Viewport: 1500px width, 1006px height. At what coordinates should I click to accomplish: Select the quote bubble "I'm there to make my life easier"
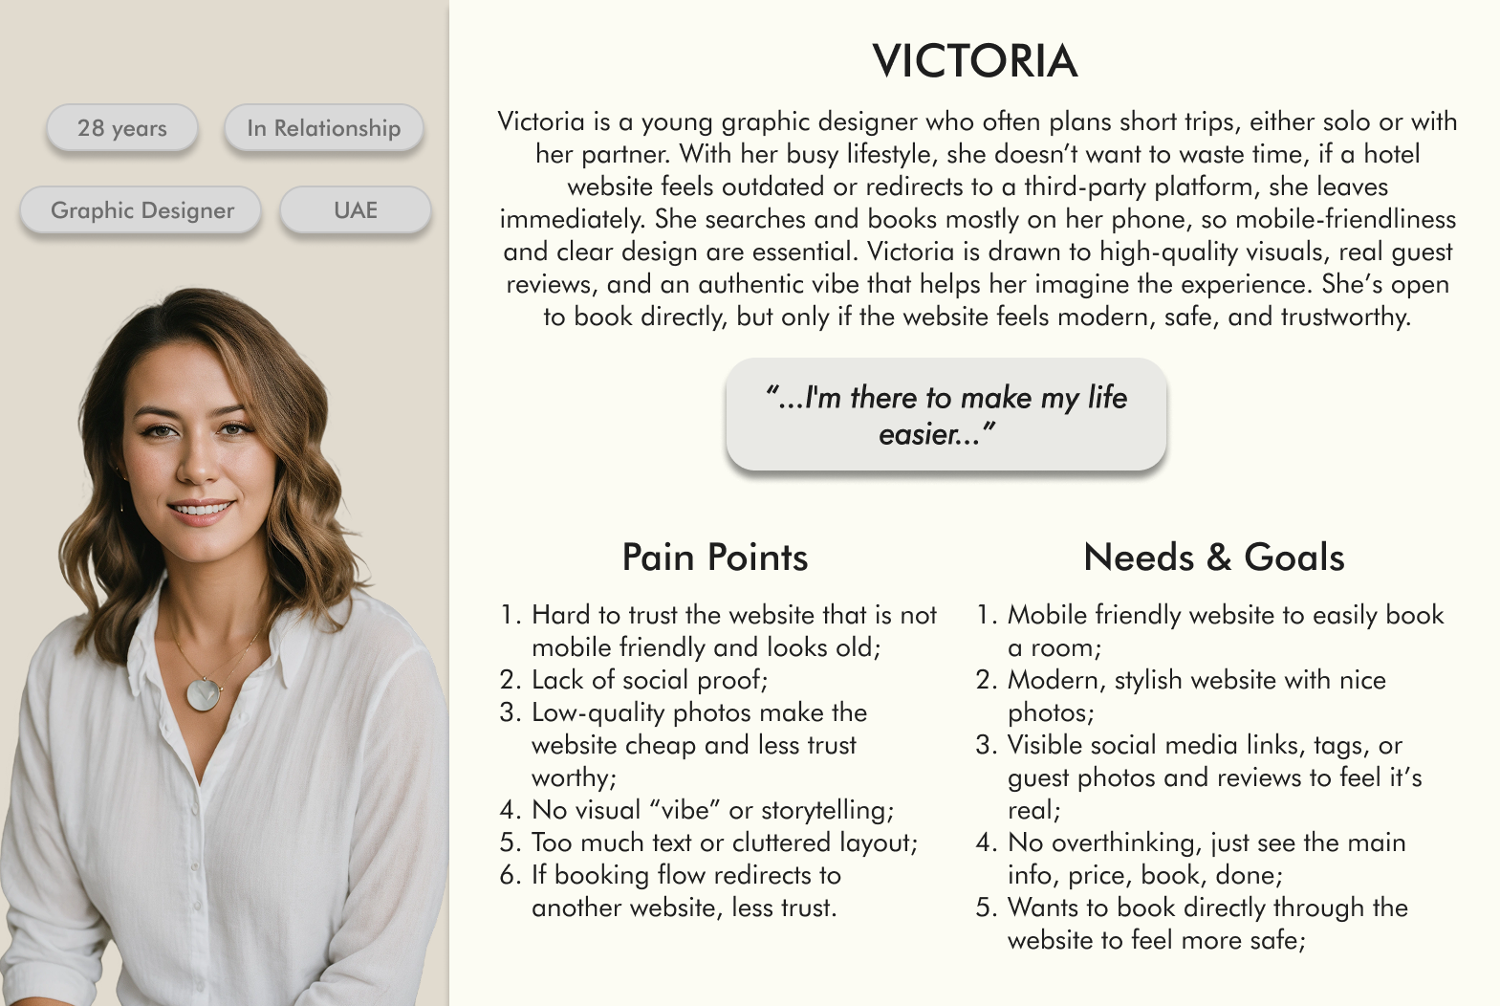pyautogui.click(x=946, y=415)
